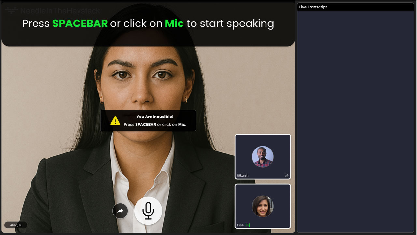Click Elise's green audio wave indicator
This screenshot has width=417, height=235.
pos(248,225)
